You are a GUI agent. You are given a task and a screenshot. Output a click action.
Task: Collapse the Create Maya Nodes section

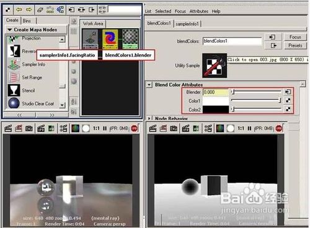pyautogui.click(x=9, y=30)
